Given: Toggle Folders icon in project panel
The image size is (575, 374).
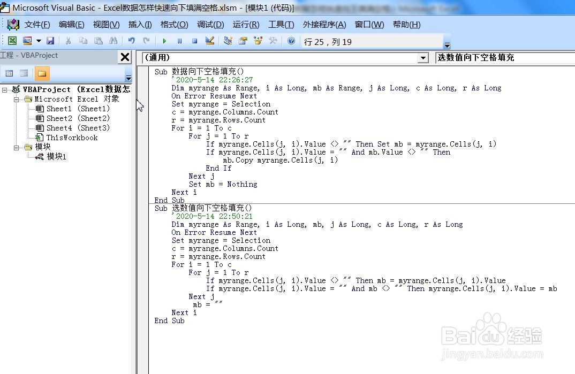Looking at the screenshot, I should pyautogui.click(x=42, y=73).
